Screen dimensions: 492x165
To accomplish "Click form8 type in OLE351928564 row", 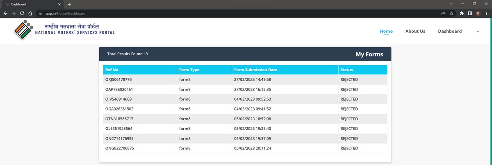I will [x=185, y=129].
